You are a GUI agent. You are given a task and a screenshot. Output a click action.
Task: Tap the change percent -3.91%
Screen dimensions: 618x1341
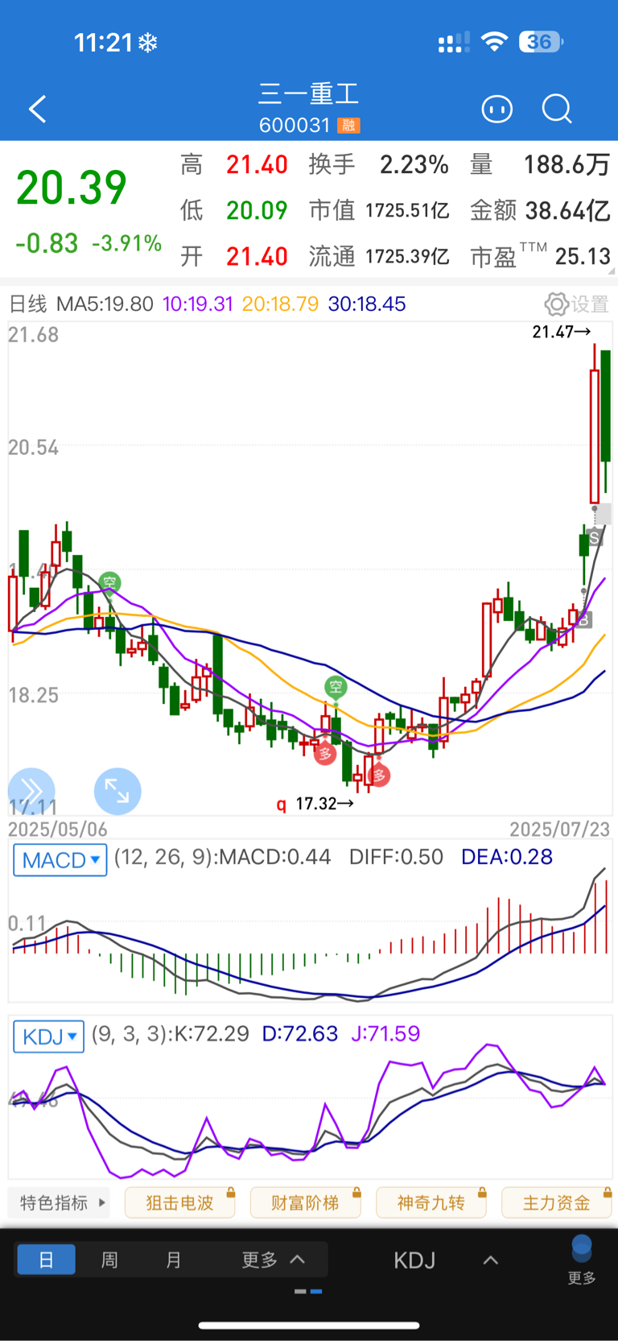click(126, 243)
